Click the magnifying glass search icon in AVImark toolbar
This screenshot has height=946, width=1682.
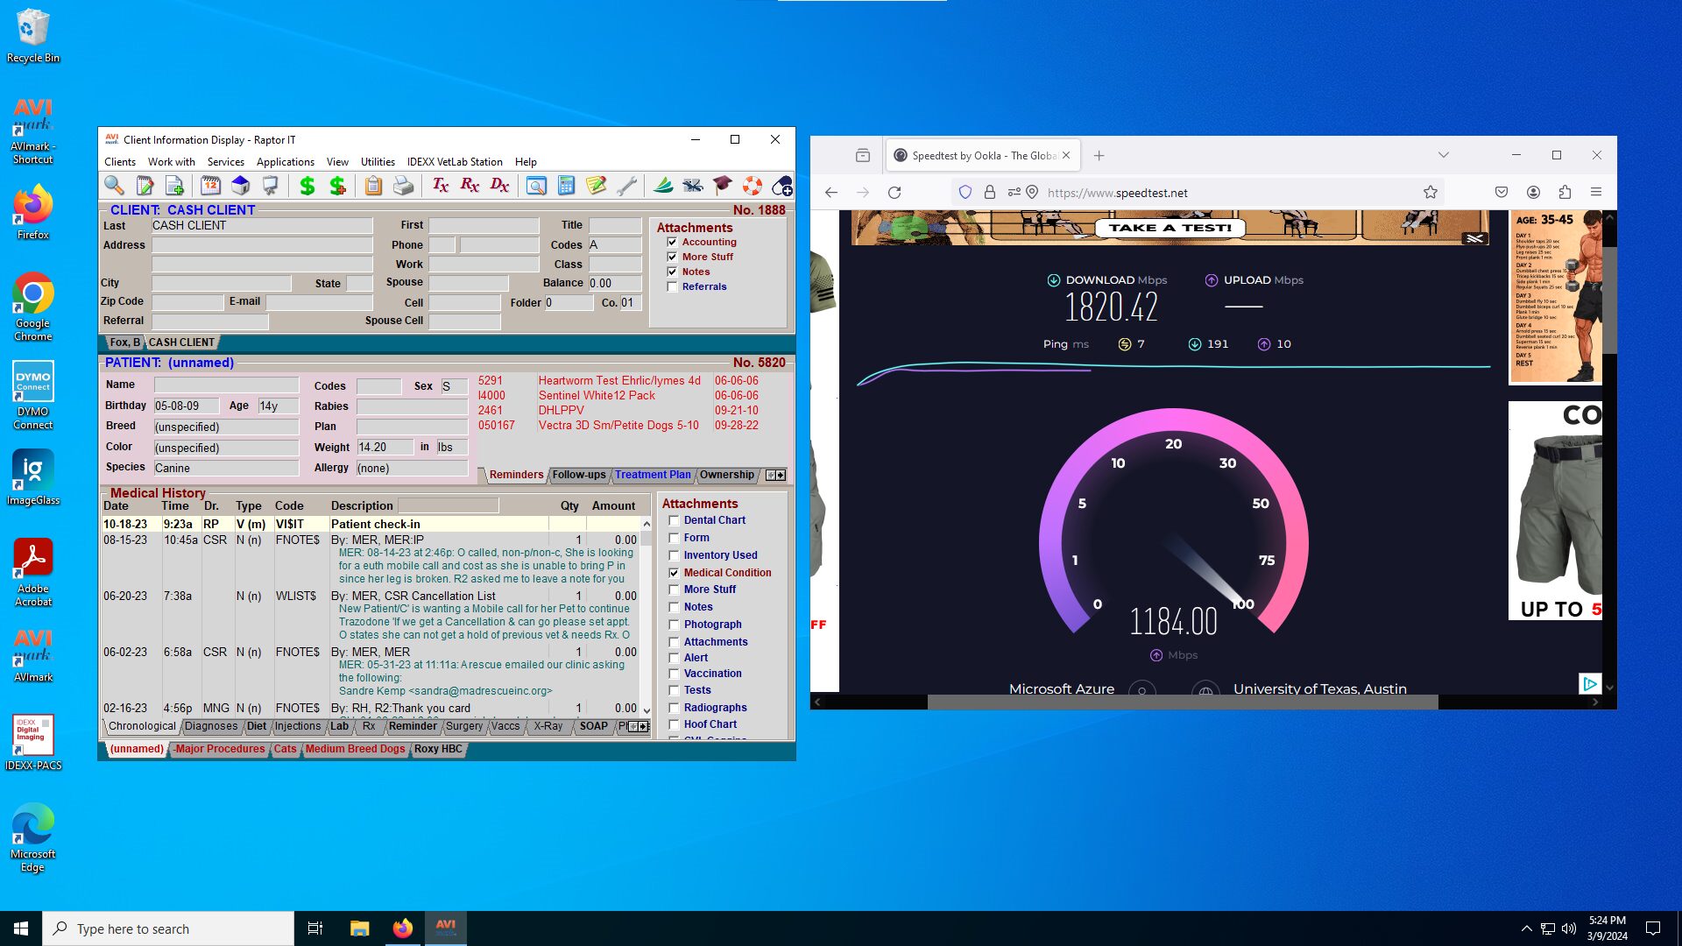pos(114,186)
